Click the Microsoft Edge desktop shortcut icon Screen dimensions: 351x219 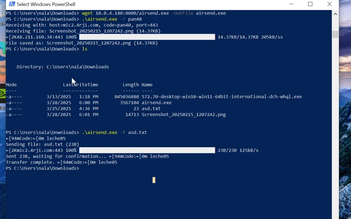2,57
